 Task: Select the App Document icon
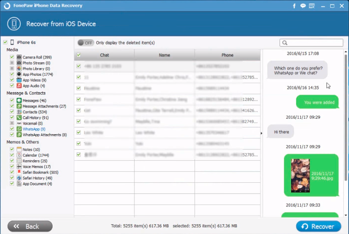(x=19, y=184)
